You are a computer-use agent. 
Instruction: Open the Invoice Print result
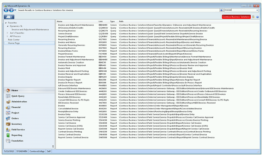(64, 68)
